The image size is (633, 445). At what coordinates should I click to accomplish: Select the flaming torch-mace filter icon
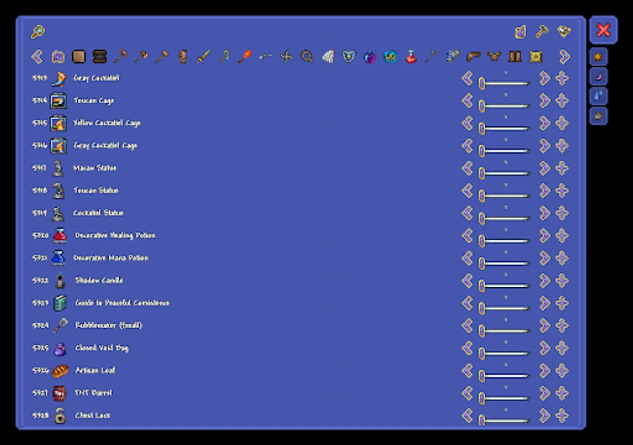[x=245, y=56]
